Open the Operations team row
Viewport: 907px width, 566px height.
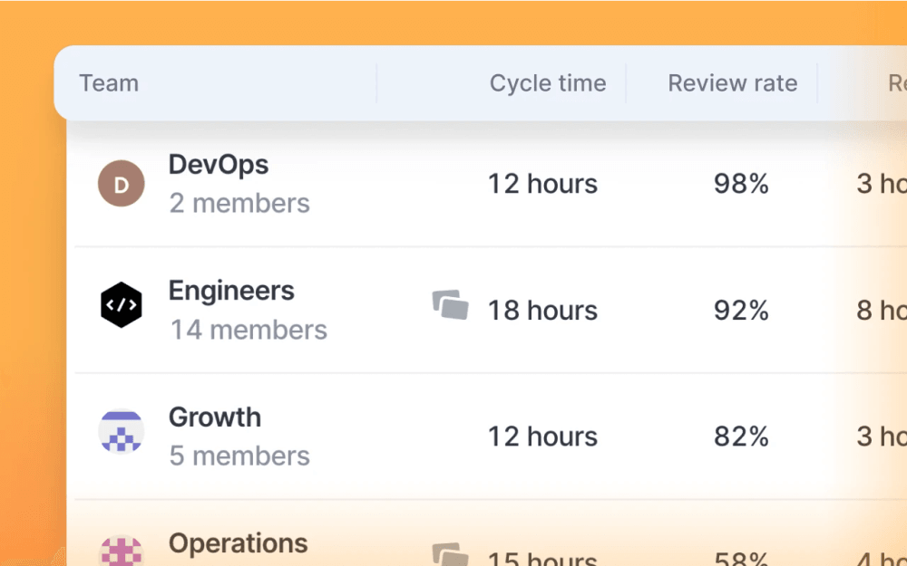click(x=238, y=543)
